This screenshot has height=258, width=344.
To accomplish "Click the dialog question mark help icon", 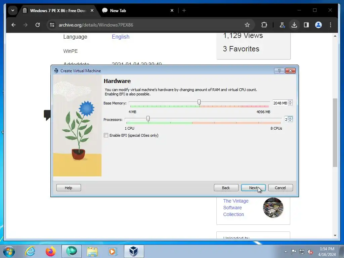I will (x=279, y=71).
